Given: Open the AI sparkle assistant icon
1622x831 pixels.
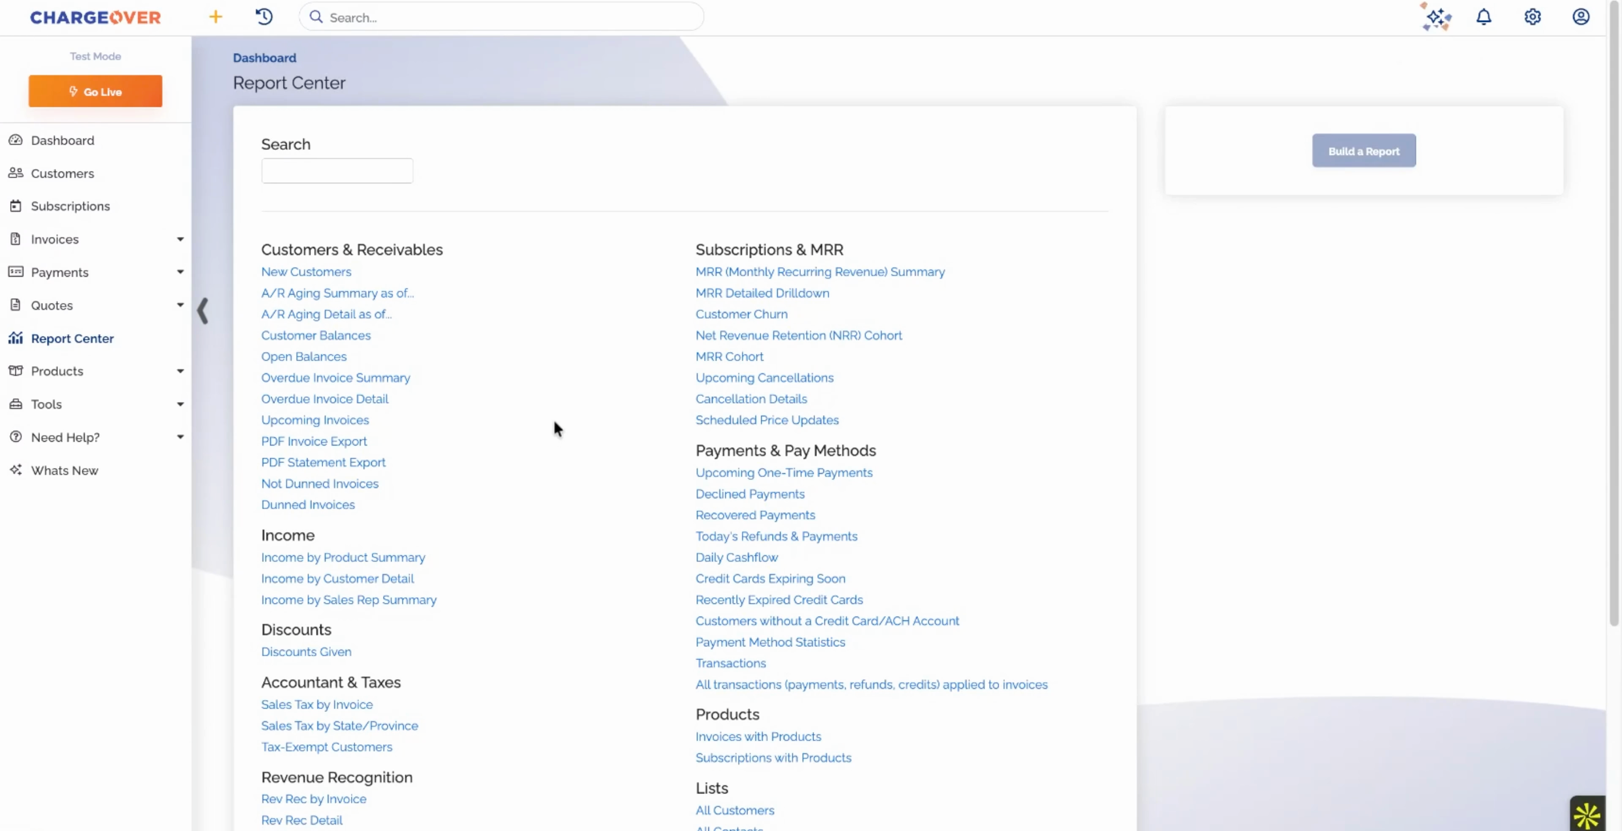Looking at the screenshot, I should point(1436,17).
